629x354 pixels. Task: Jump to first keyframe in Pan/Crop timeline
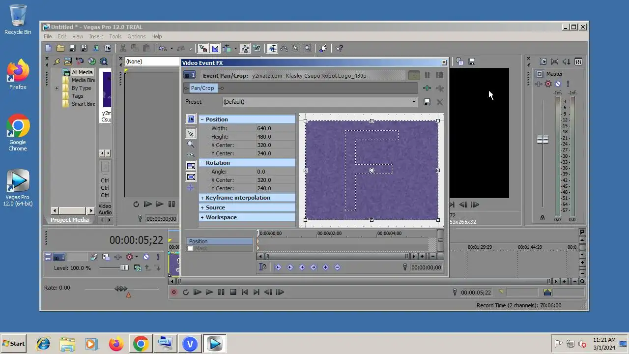click(278, 267)
